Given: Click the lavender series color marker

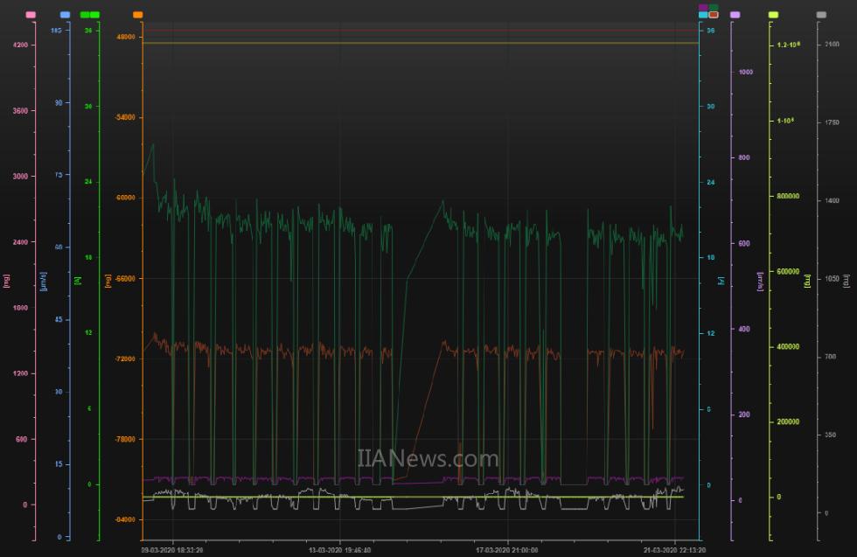Looking at the screenshot, I should click(735, 15).
